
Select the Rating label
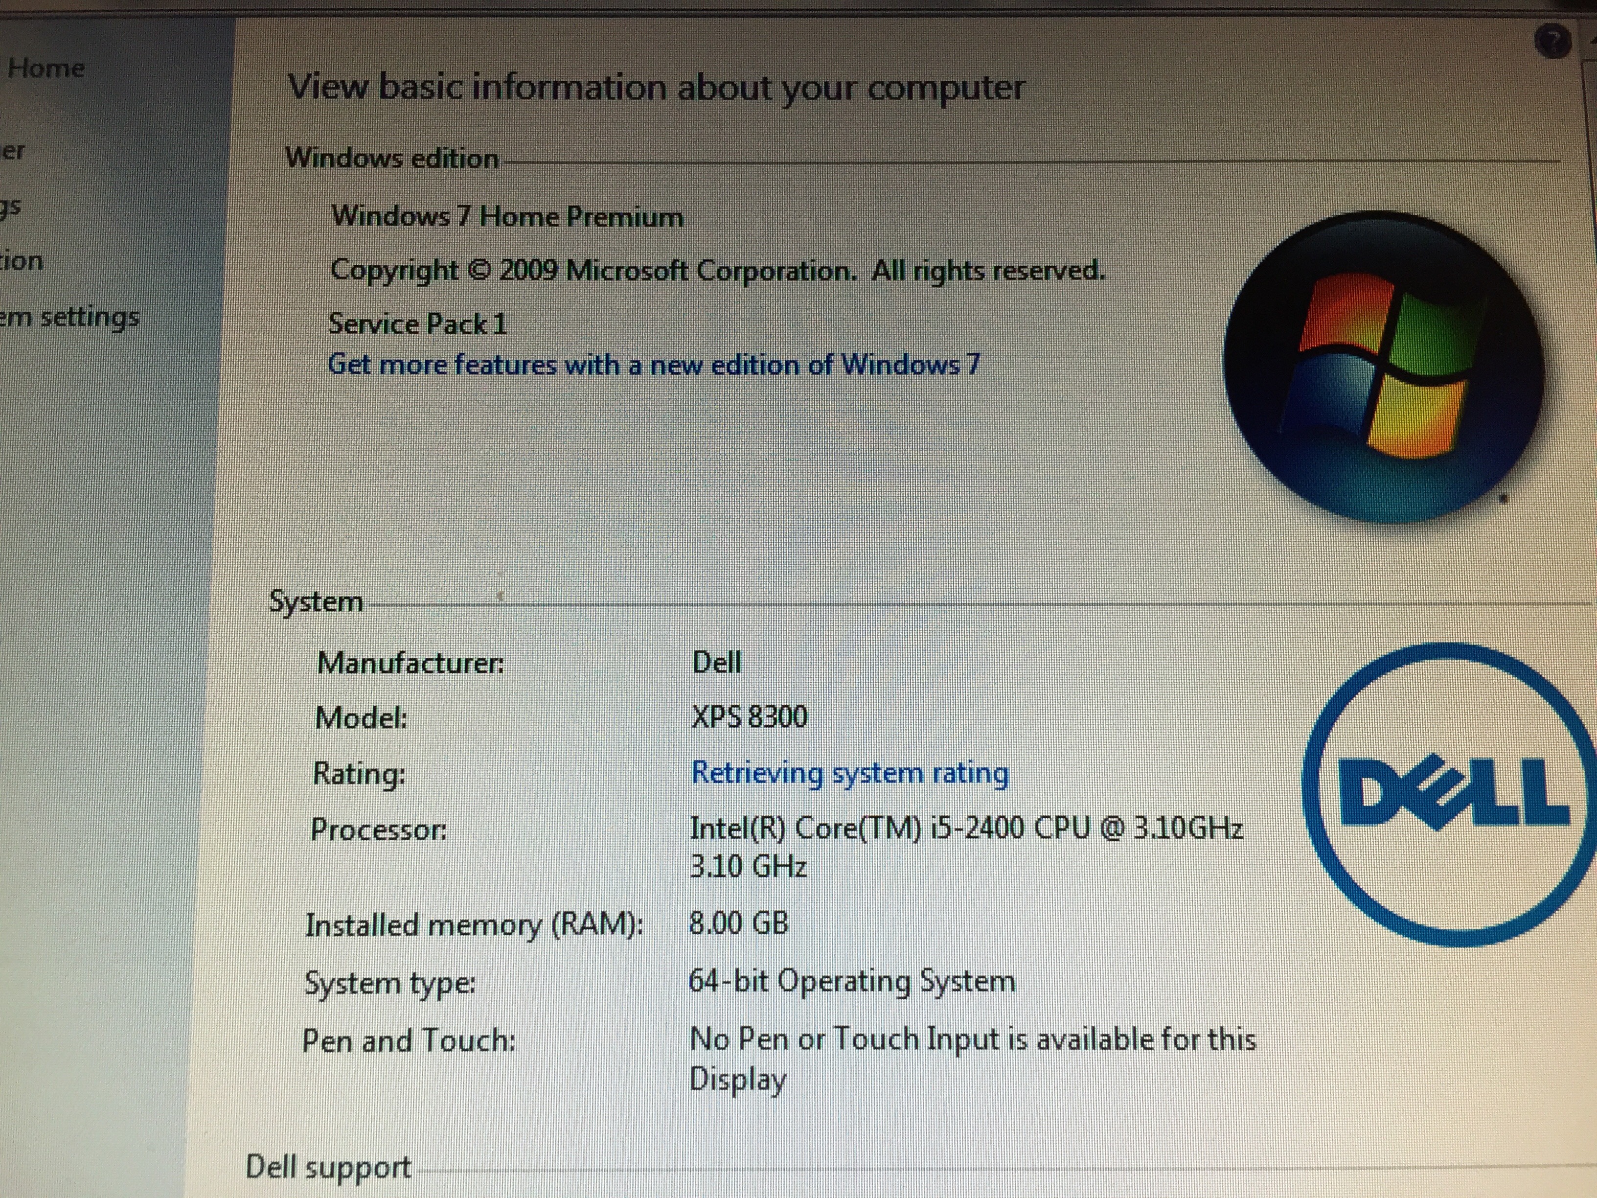tap(359, 774)
